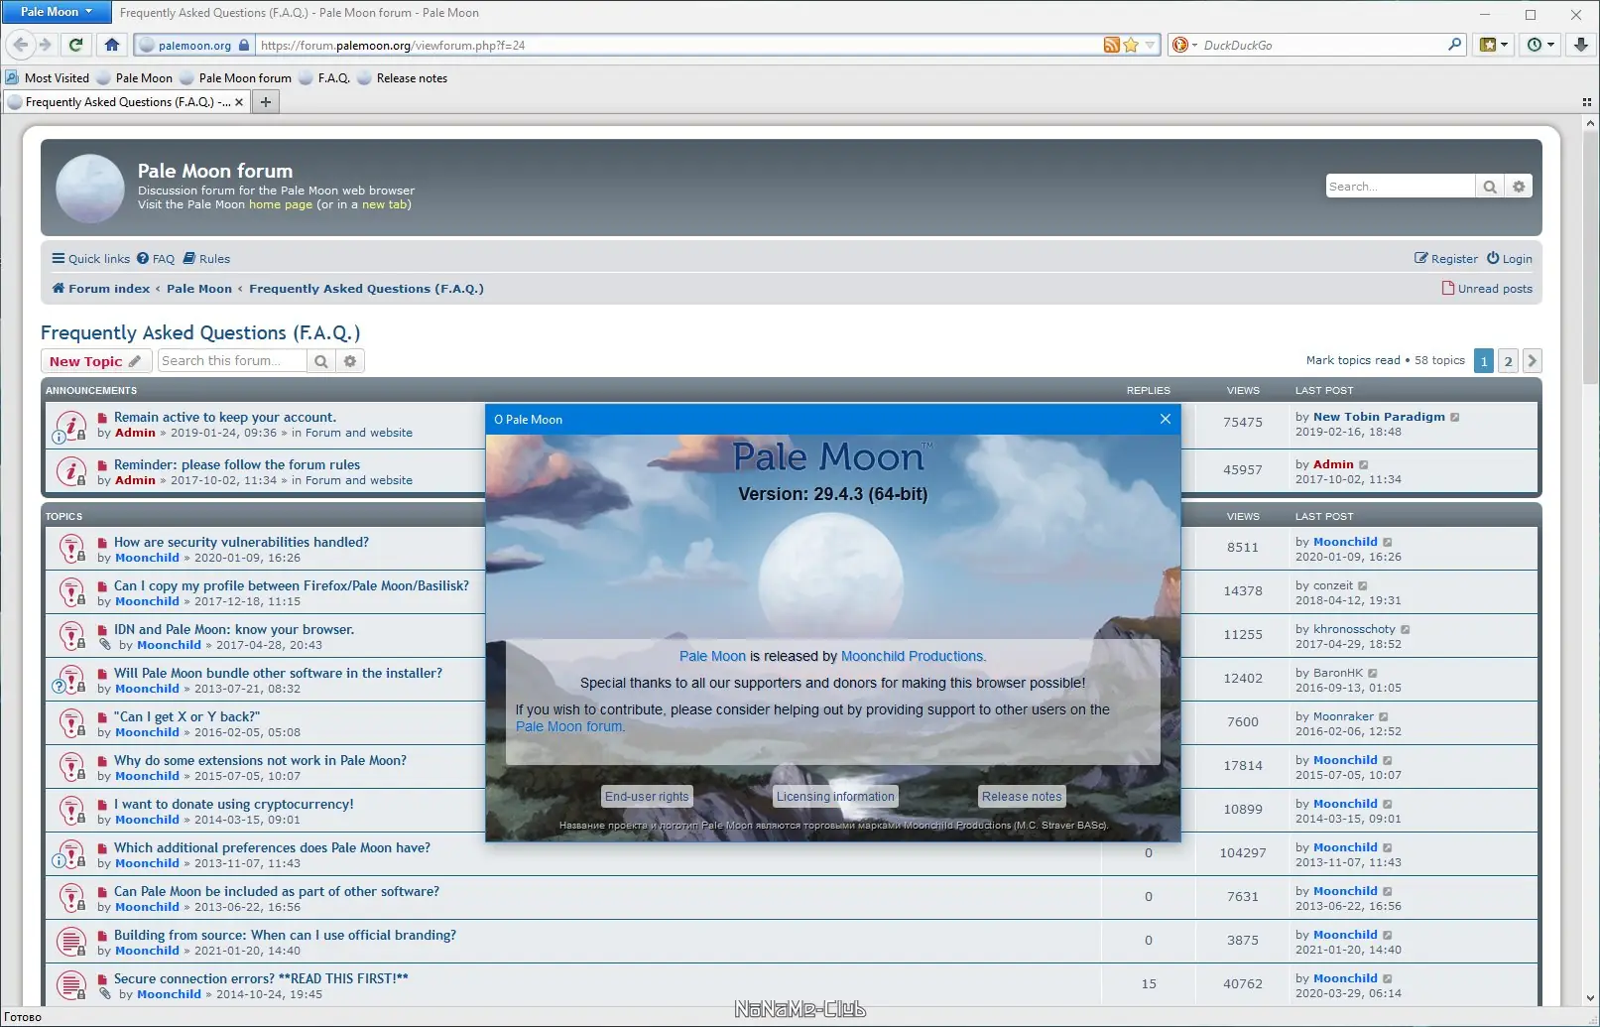View latest post by New Tobin Paradigm icon
Viewport: 1600px width, 1027px height.
pyautogui.click(x=1455, y=417)
